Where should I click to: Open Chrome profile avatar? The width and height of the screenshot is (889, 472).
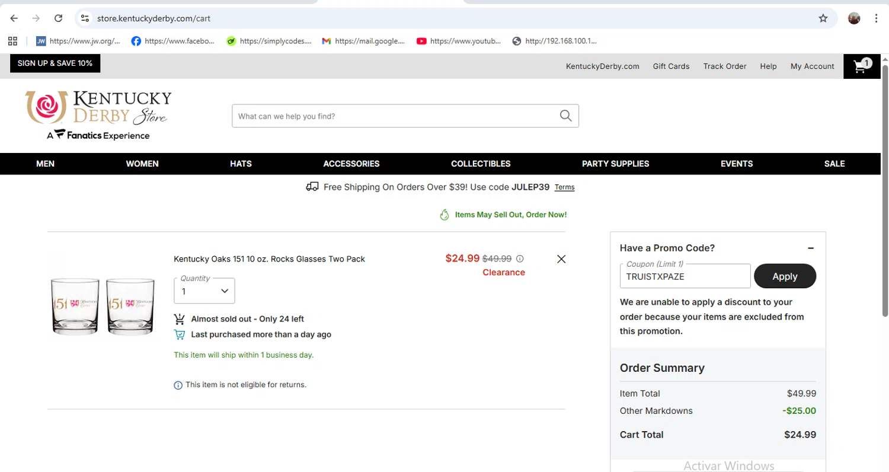854,18
